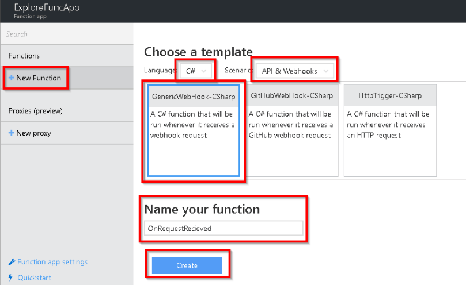Click the function name input field
Screen dimensions: 466x285
(223, 228)
